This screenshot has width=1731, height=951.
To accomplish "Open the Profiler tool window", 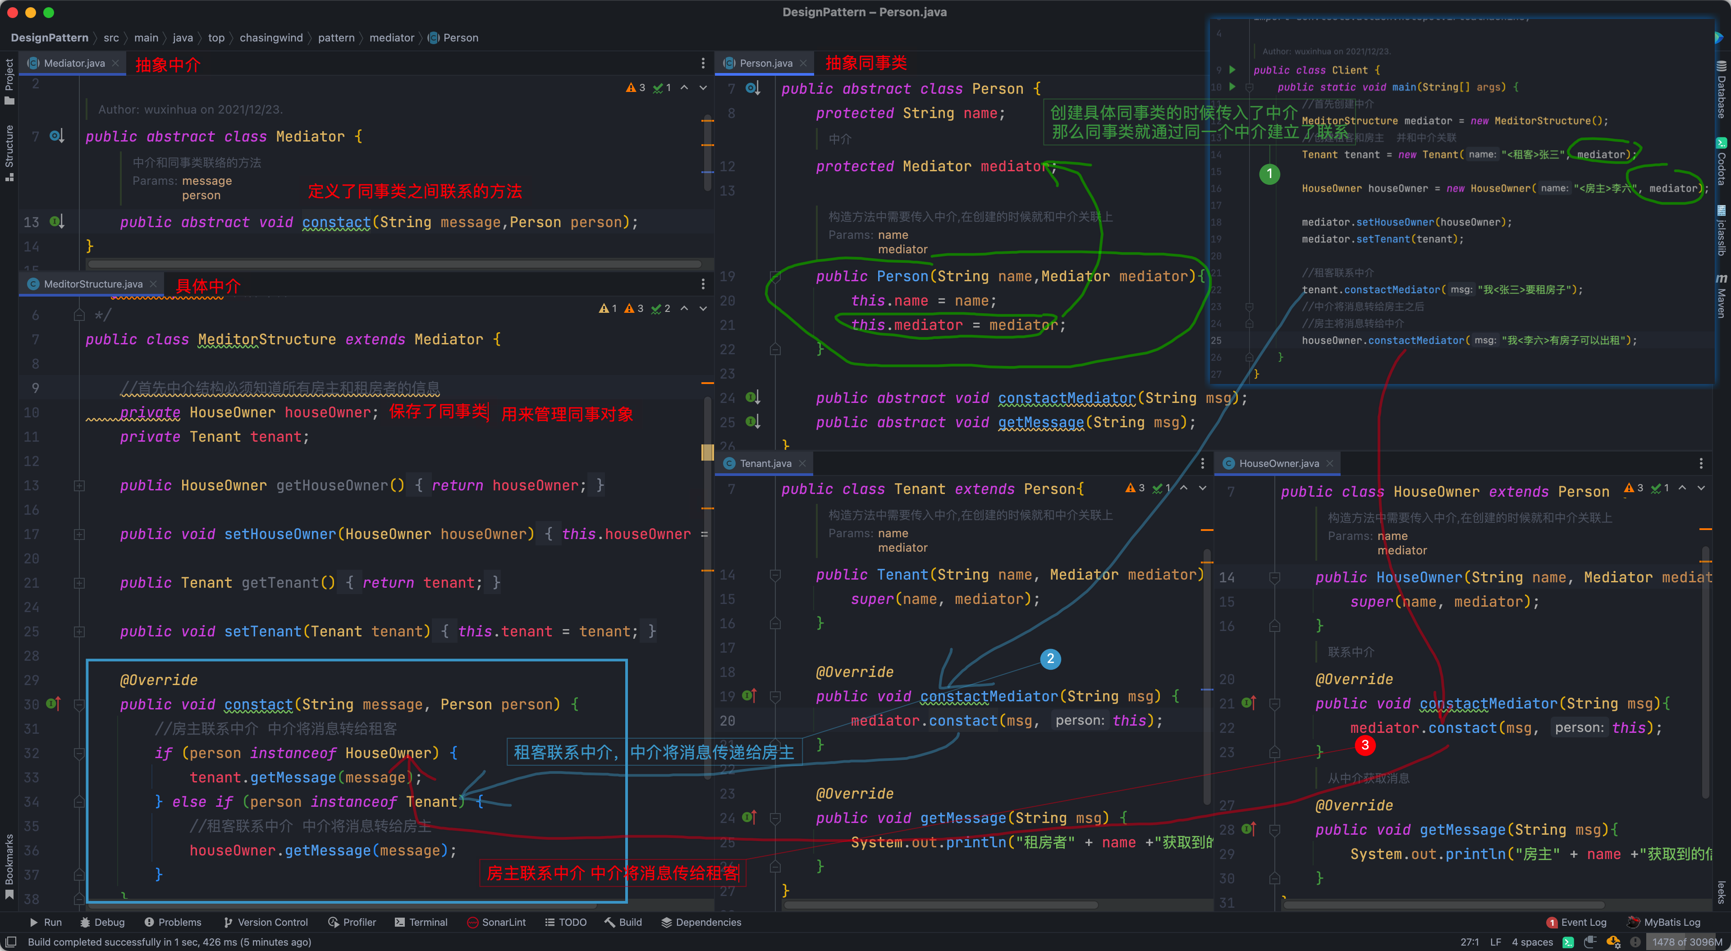I will pos(352,922).
